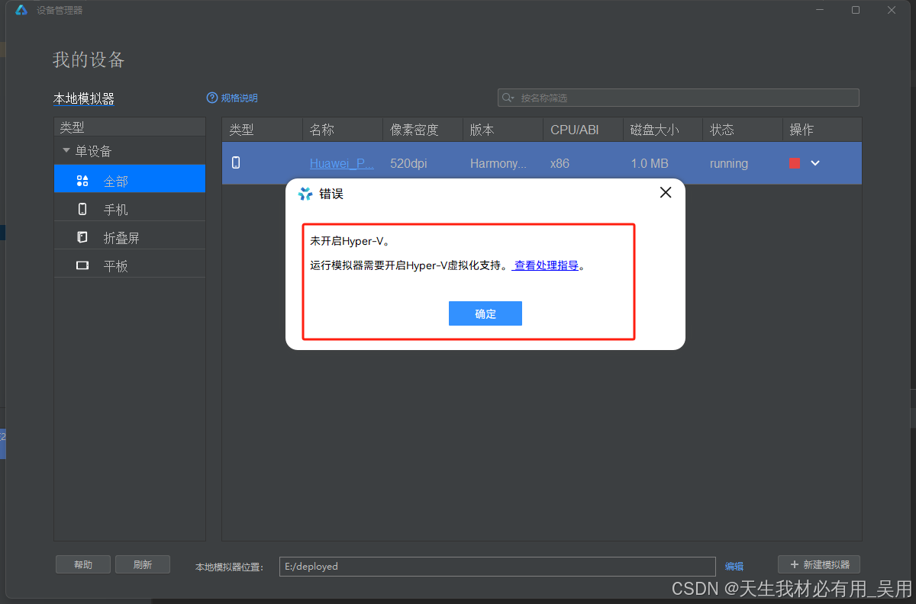Screen dimensions: 916x604
Task: Open the Huawei_P... emulator name link
Action: [342, 163]
